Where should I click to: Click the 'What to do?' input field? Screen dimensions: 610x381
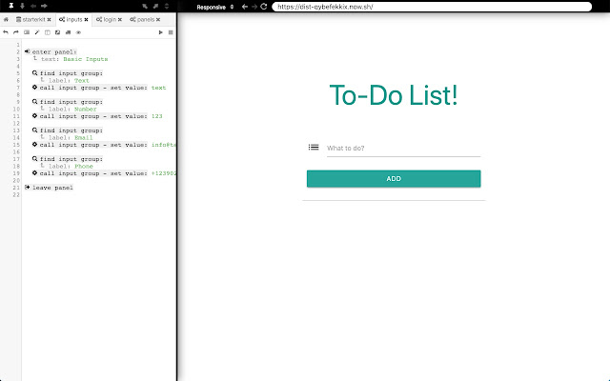click(403, 149)
